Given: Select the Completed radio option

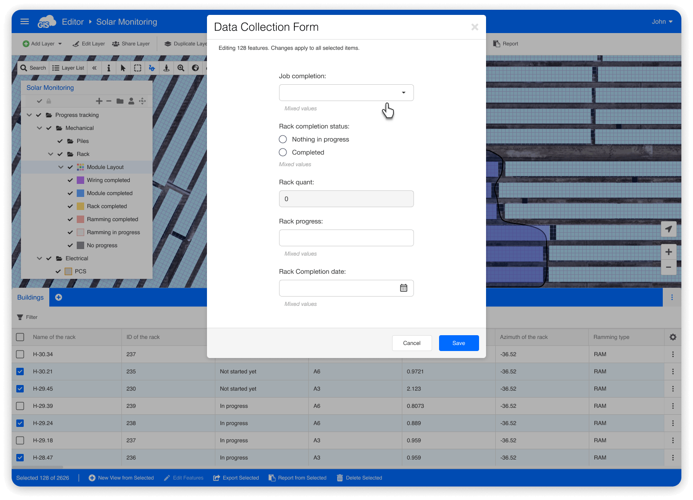Looking at the screenshot, I should click(x=283, y=152).
